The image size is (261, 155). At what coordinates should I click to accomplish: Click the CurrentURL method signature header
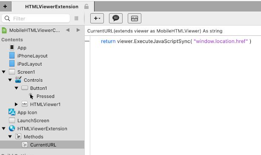(155, 31)
